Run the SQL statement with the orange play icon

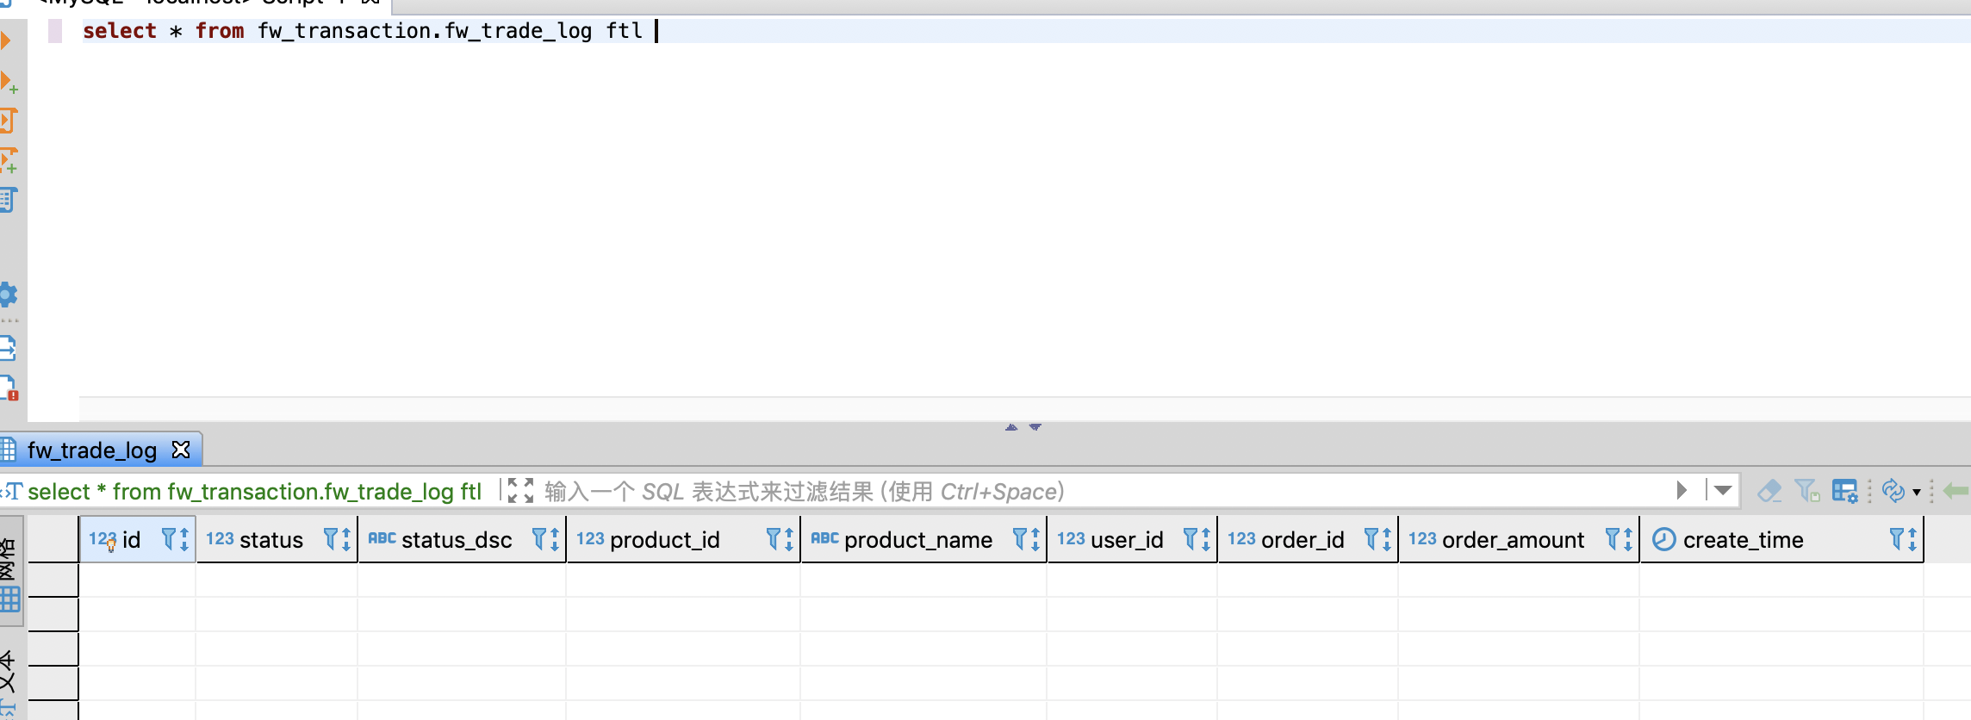pos(5,40)
